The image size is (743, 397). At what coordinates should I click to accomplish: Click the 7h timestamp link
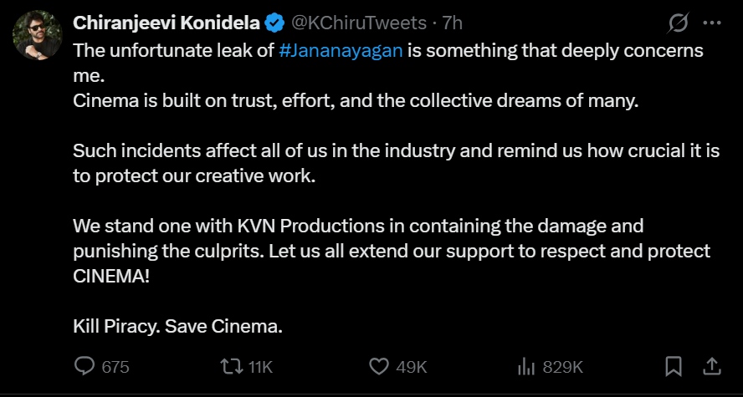point(453,23)
